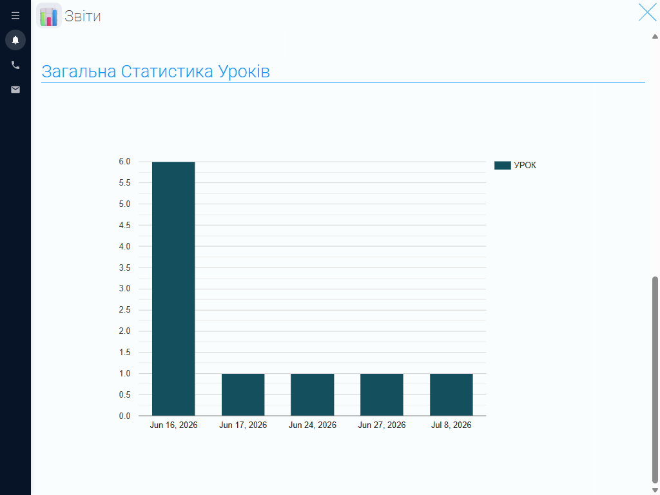Open the hamburger menu in sidebar
Screen dimensions: 660x495
[x=15, y=15]
